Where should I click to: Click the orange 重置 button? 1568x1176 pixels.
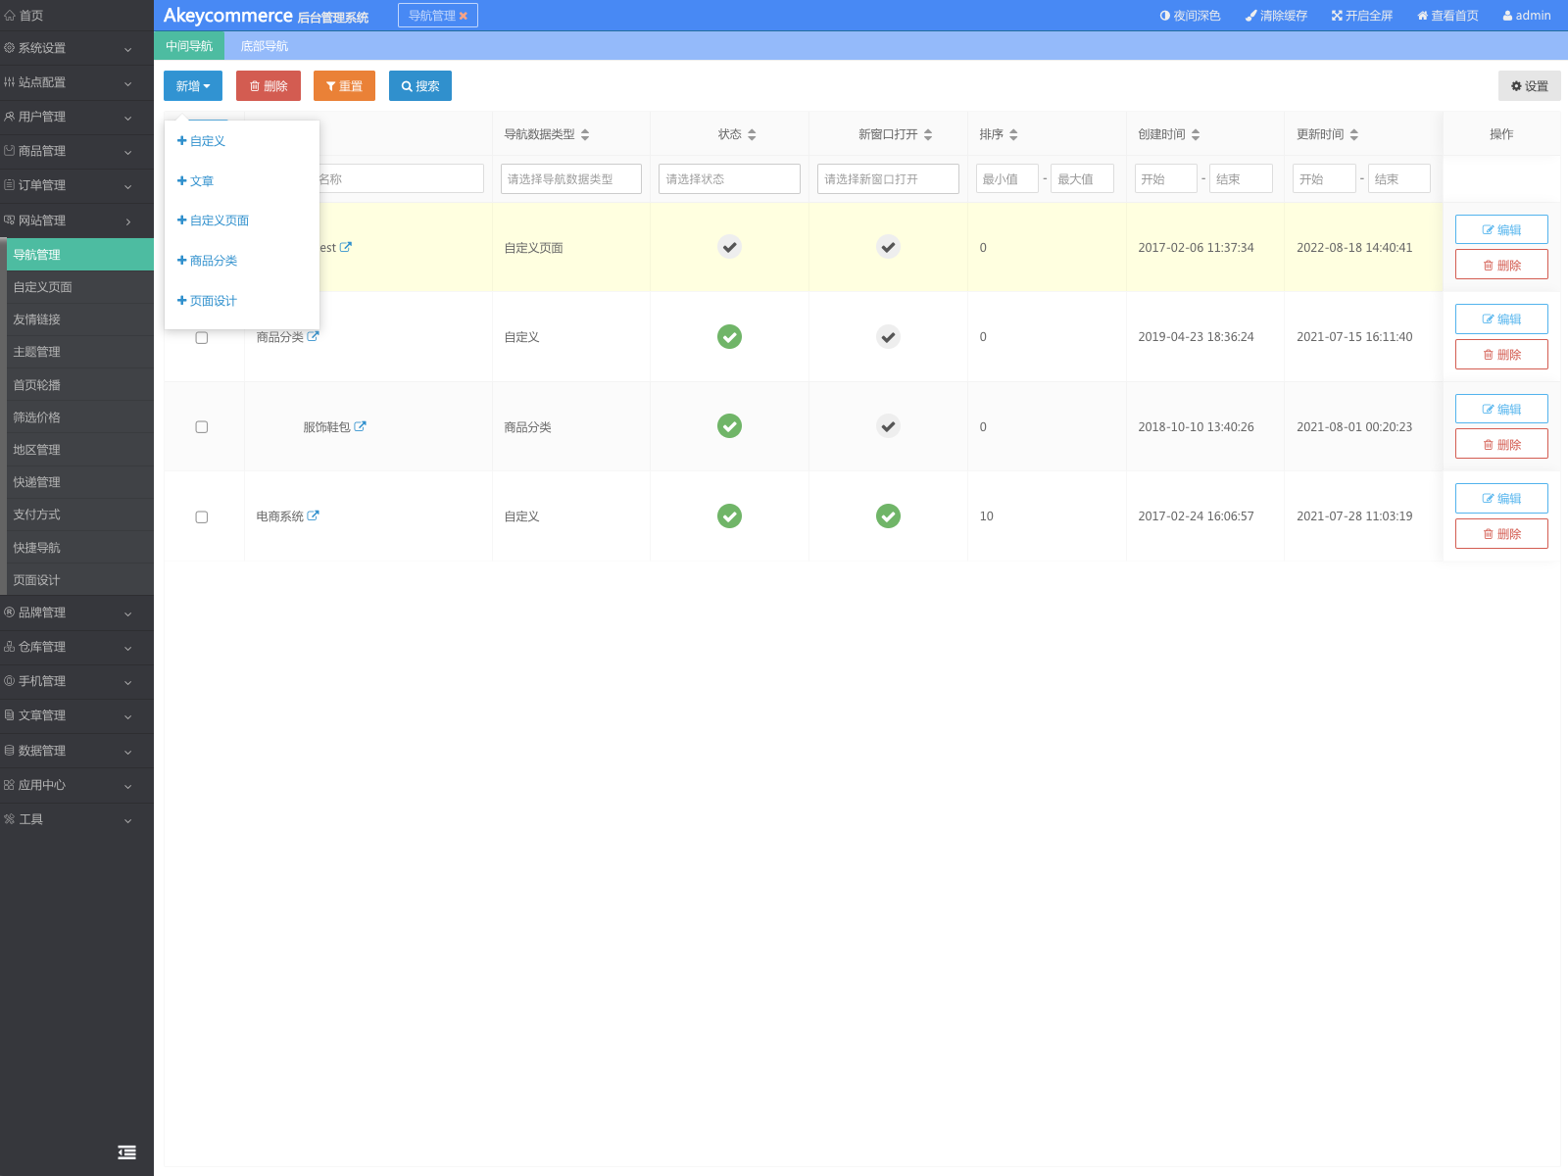click(x=344, y=86)
